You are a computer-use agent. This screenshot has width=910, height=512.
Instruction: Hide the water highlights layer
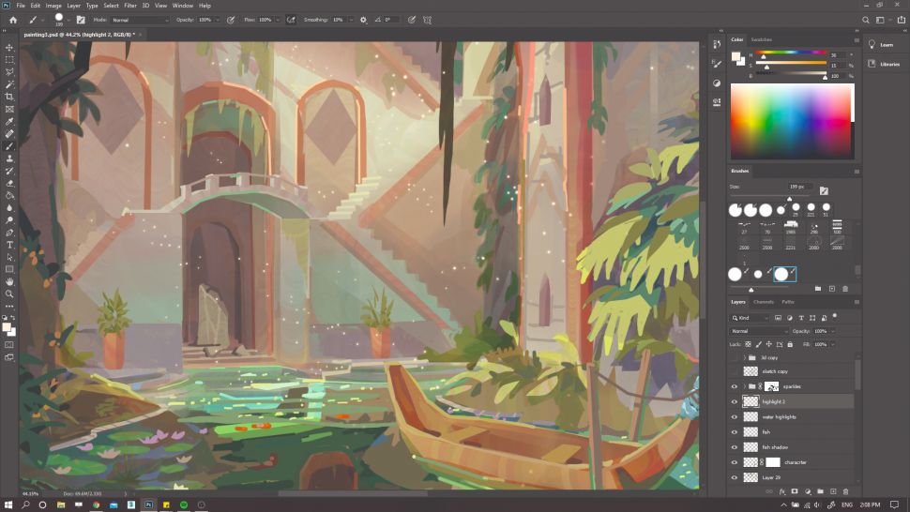[735, 416]
